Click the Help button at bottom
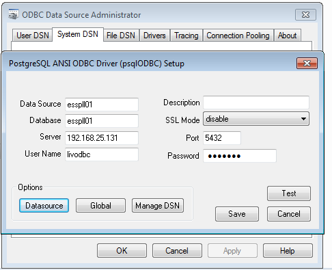The width and height of the screenshot is (332, 270). point(288,251)
